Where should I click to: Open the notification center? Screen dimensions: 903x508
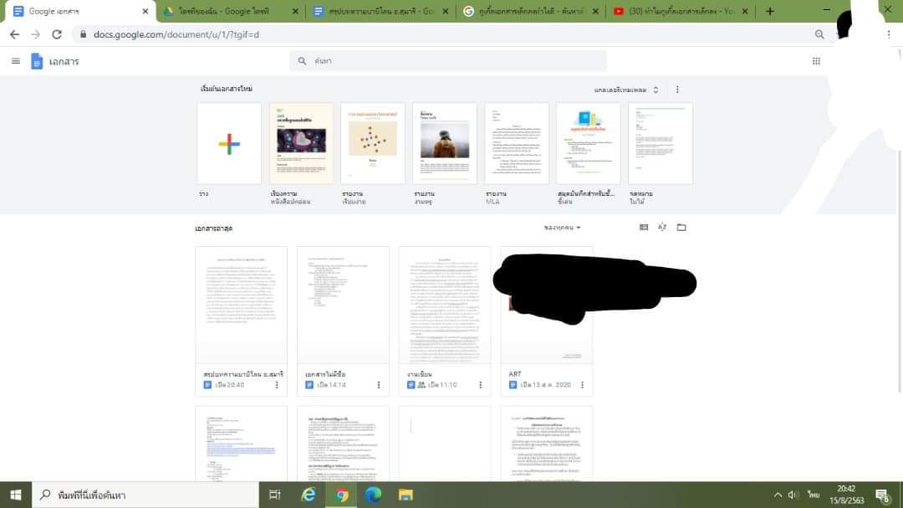point(883,495)
